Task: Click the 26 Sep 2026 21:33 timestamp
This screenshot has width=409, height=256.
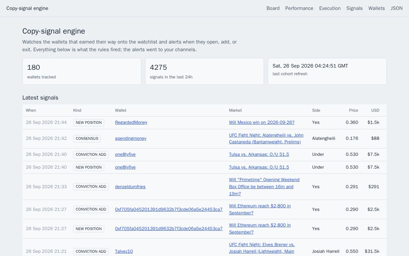Action: [x=46, y=187]
